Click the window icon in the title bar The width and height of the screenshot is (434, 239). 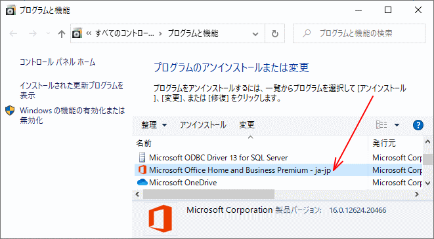tap(11, 10)
